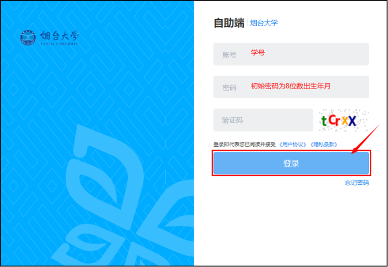The image size is (388, 267).
Task: Click the 自助端 page heading
Action: 229,23
